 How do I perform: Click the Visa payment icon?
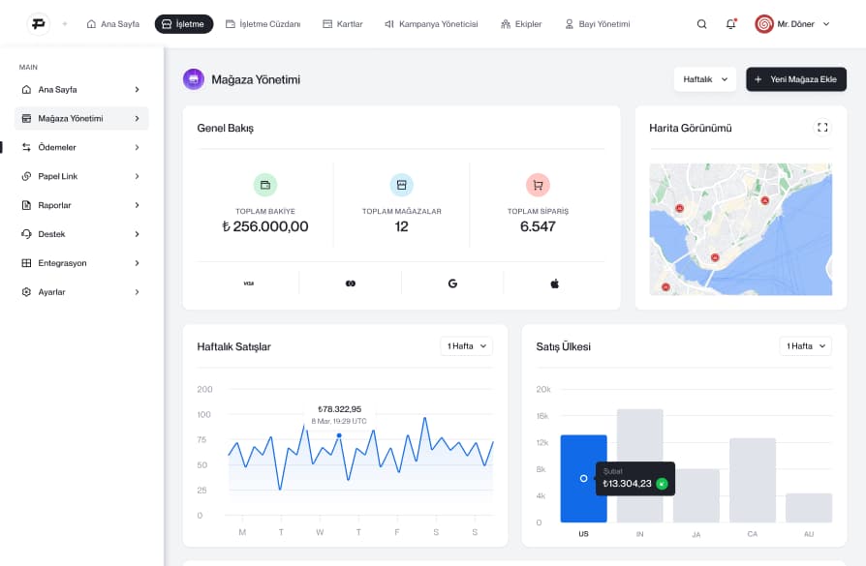248,283
